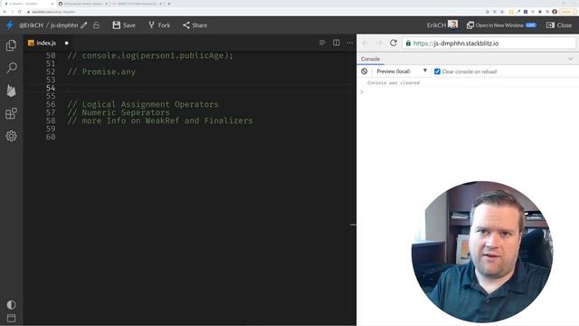579x326 pixels.
Task: Click the console.log(person1.publicAge) line
Action: (x=150, y=55)
